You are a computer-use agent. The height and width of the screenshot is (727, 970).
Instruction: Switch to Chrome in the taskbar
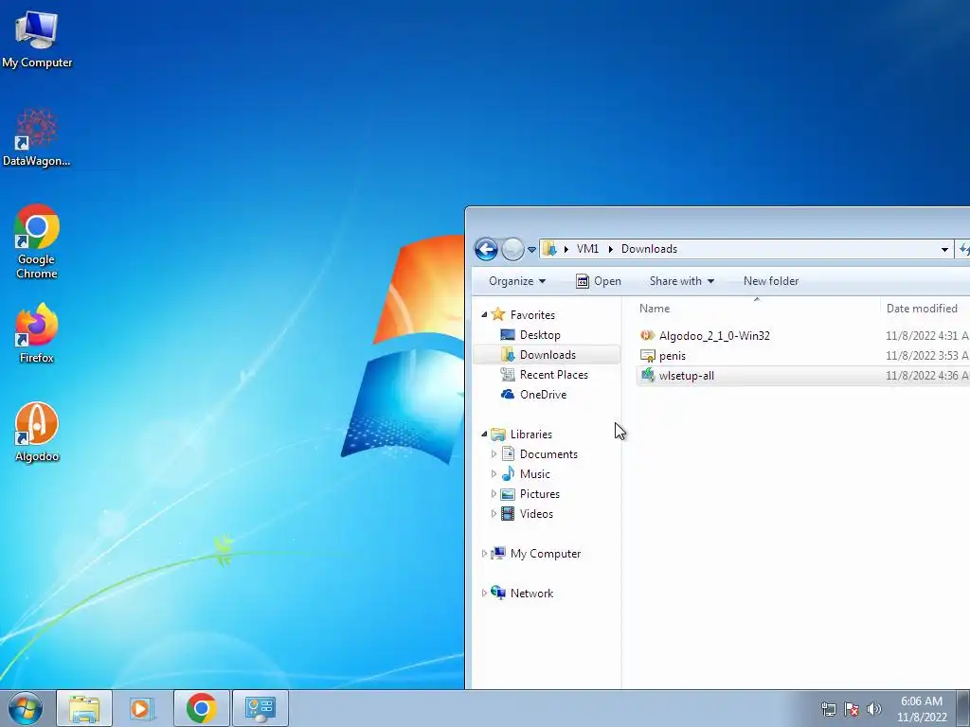pyautogui.click(x=201, y=708)
